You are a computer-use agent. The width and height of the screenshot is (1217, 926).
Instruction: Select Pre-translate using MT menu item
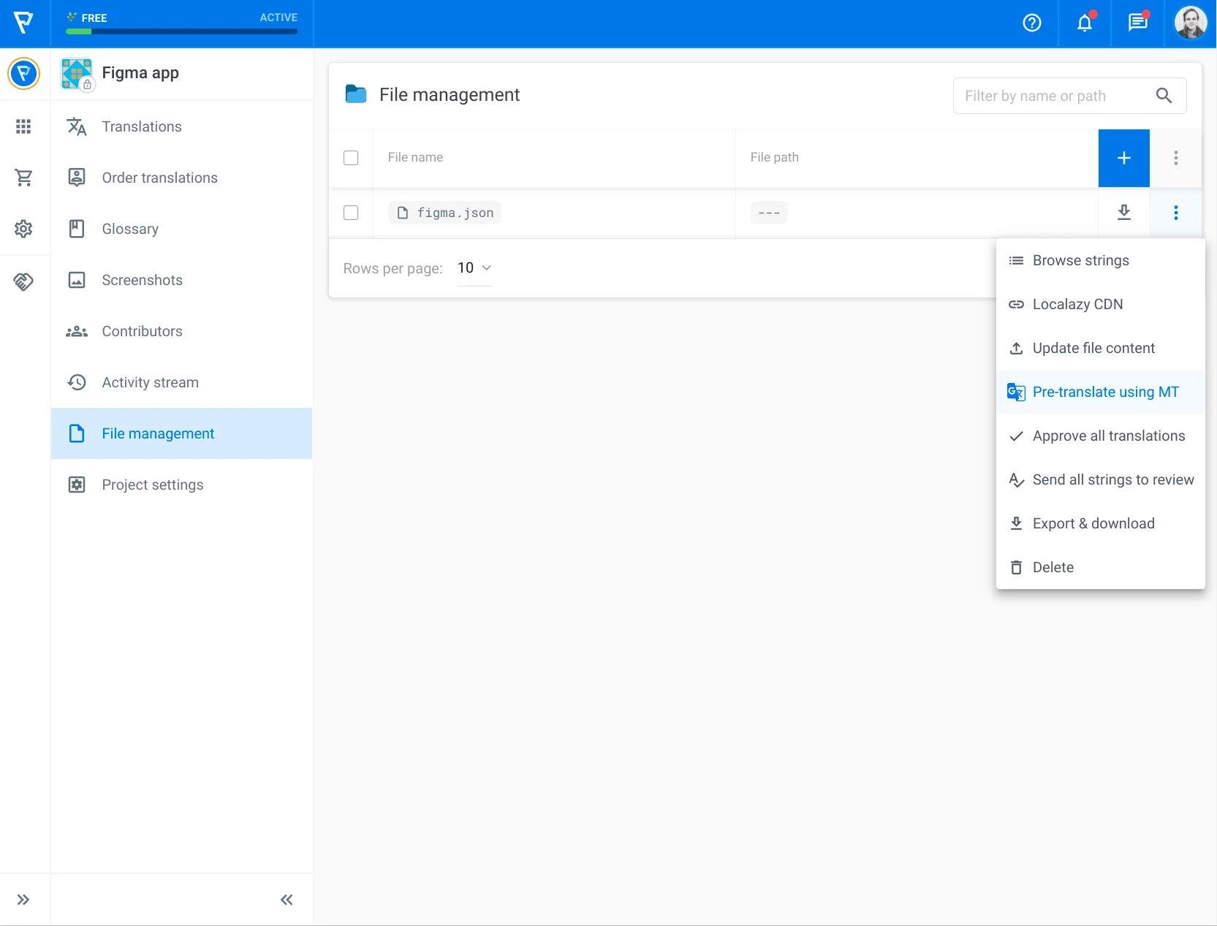click(1104, 392)
